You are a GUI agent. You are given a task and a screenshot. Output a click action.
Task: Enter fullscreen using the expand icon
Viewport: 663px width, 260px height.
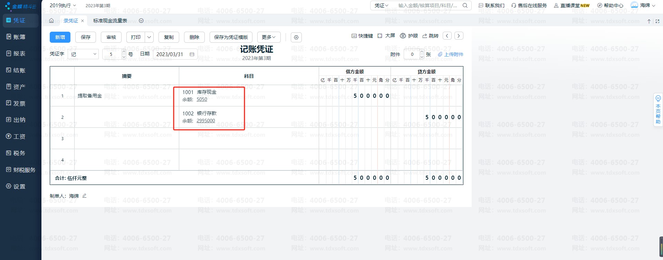click(x=657, y=21)
